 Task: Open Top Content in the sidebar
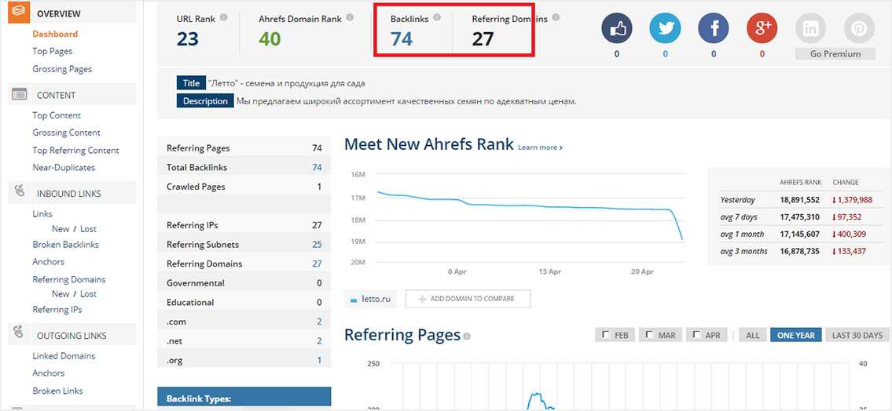coord(57,115)
